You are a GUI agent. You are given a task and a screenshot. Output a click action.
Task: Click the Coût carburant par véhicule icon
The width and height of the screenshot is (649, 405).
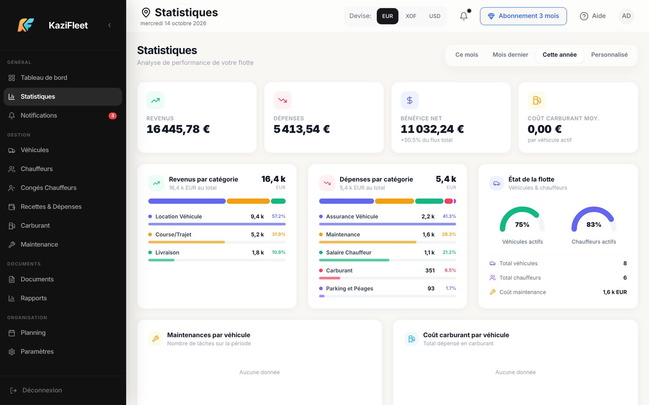tap(411, 339)
